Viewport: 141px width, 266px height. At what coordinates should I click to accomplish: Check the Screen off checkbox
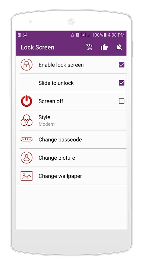(x=121, y=101)
